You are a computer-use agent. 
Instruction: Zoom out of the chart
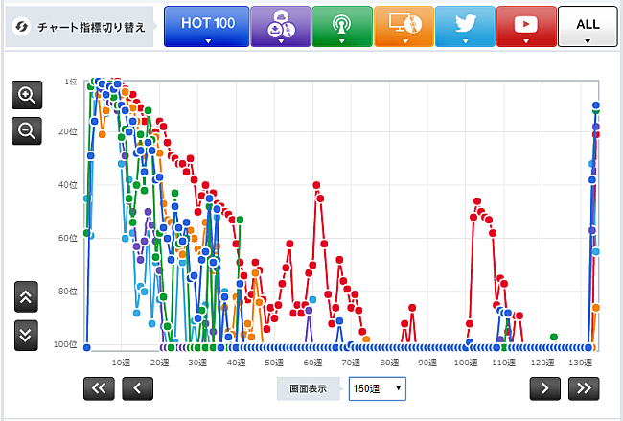click(27, 130)
